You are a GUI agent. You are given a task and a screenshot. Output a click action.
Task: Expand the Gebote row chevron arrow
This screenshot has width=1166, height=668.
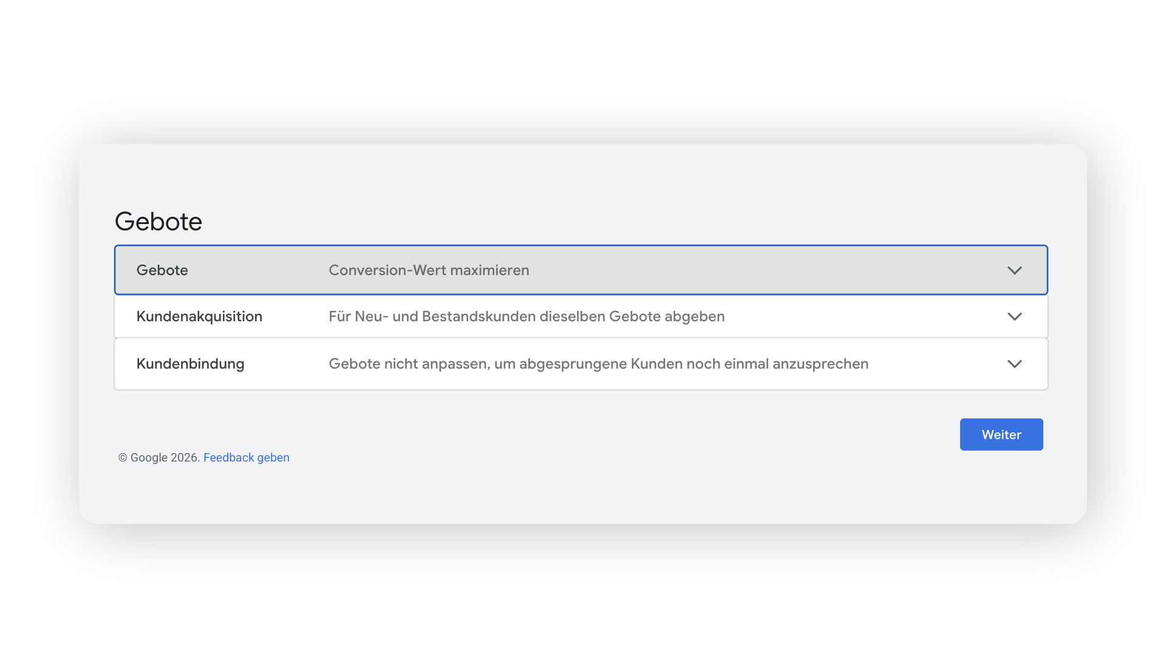click(1014, 270)
